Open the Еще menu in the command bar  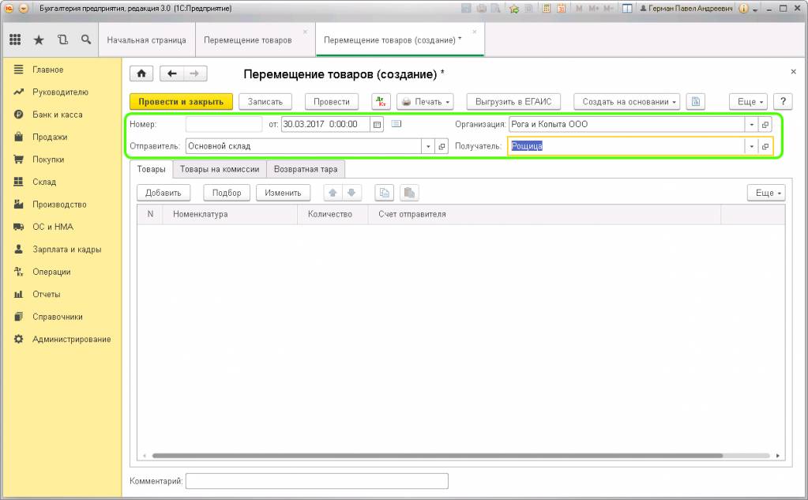coord(748,102)
